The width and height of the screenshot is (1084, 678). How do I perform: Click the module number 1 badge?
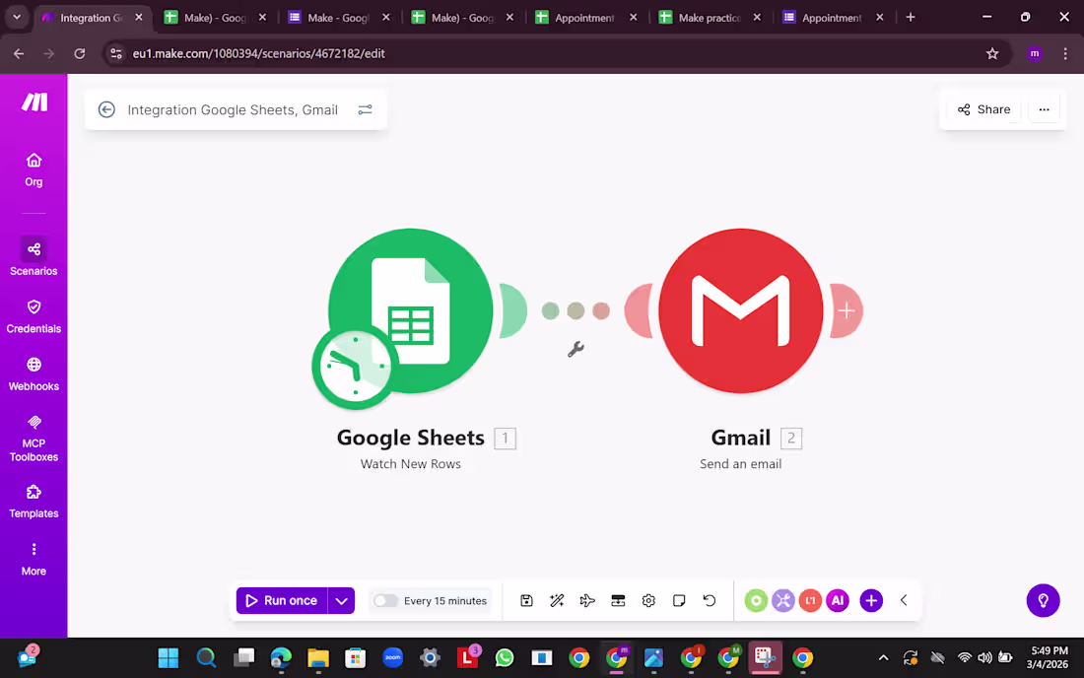(505, 439)
